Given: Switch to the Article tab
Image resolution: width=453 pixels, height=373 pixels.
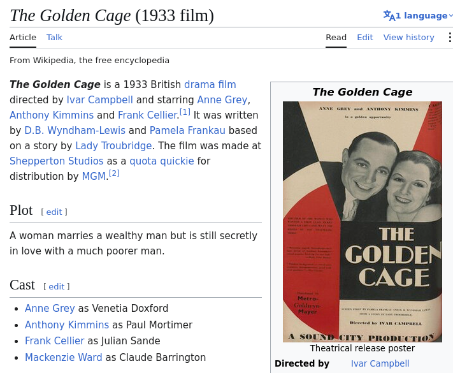Looking at the screenshot, I should click(x=23, y=37).
